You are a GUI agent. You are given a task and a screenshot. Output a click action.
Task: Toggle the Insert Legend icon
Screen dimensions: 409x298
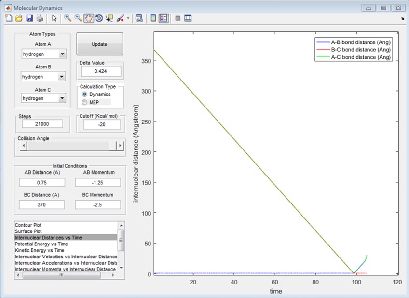click(164, 18)
